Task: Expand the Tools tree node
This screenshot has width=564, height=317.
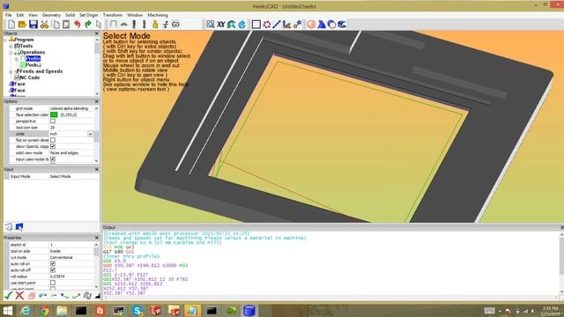Action: (11, 46)
